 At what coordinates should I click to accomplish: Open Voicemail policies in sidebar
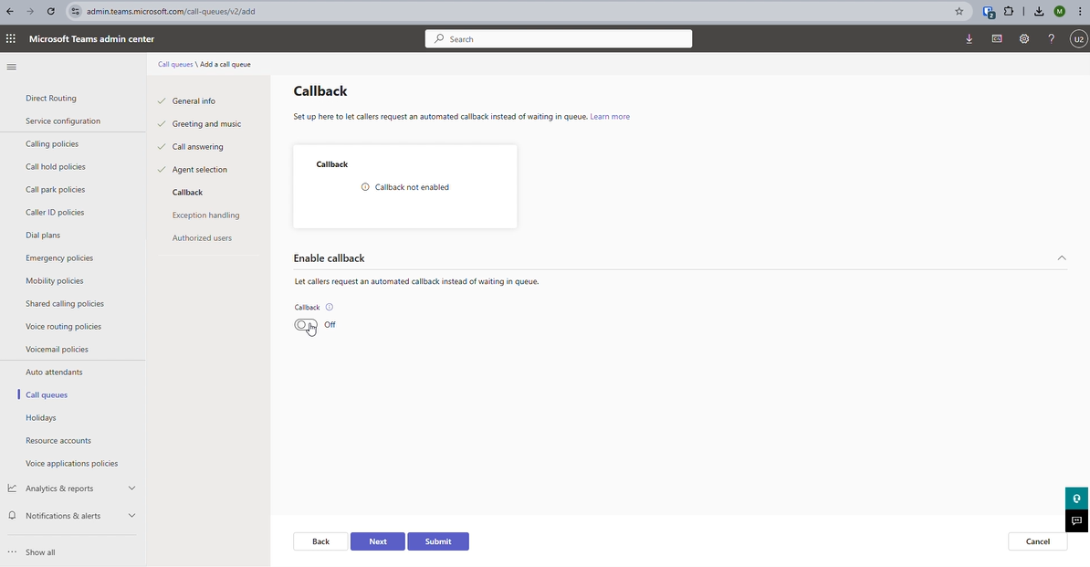pyautogui.click(x=57, y=350)
